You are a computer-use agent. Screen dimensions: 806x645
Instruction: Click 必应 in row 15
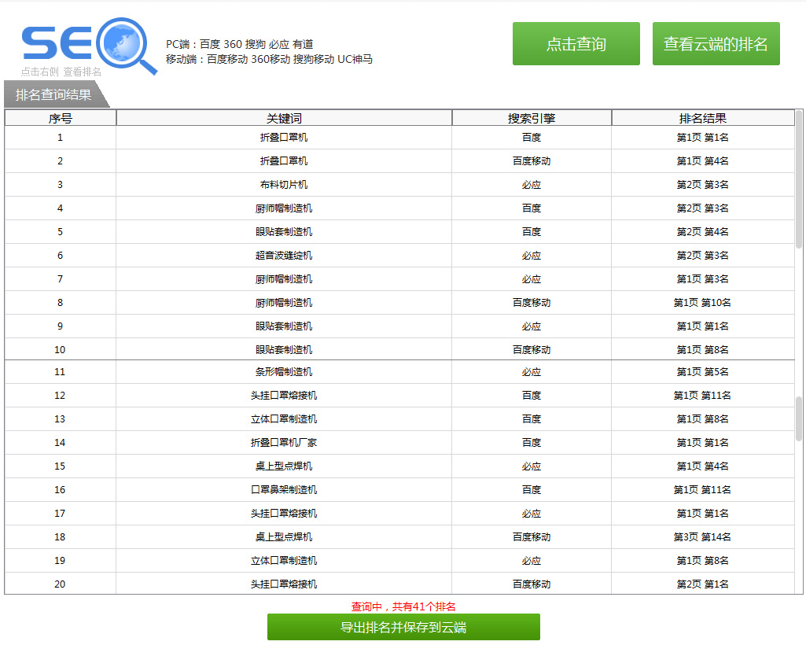[x=532, y=466]
